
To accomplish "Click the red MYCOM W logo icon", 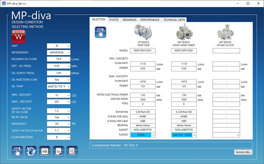I will [18, 37].
